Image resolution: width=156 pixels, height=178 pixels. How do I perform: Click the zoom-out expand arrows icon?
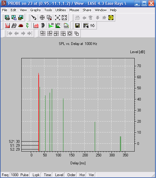tap(58, 18)
